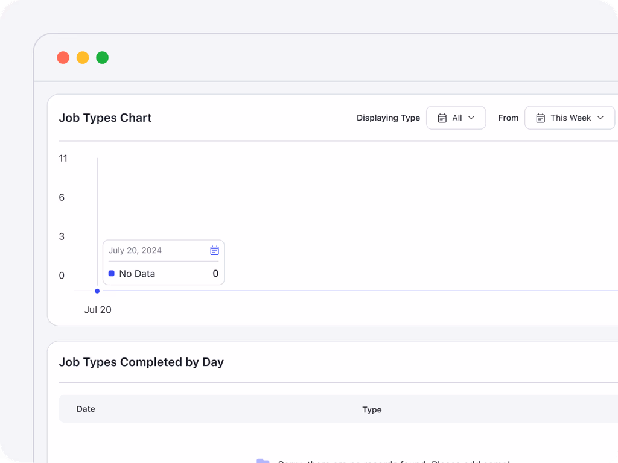618x463 pixels.
Task: Close the window with the red button
Action: point(63,58)
